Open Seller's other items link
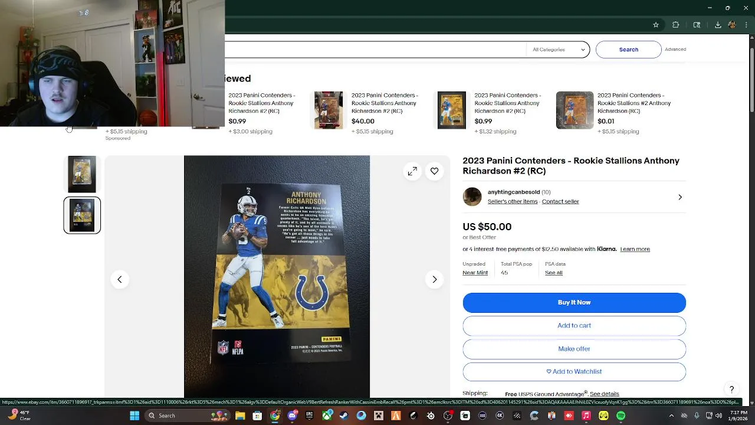The image size is (755, 425). pyautogui.click(x=513, y=201)
